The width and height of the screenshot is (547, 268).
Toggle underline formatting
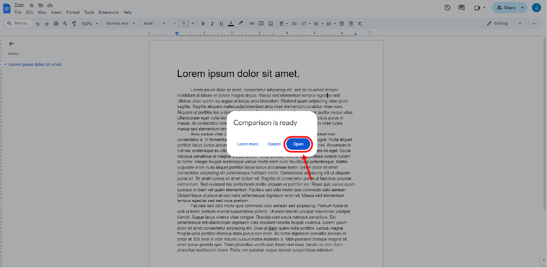click(221, 24)
